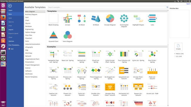Open the Import menu item
Viewport: 191px width, 107px height.
coord(11,30)
